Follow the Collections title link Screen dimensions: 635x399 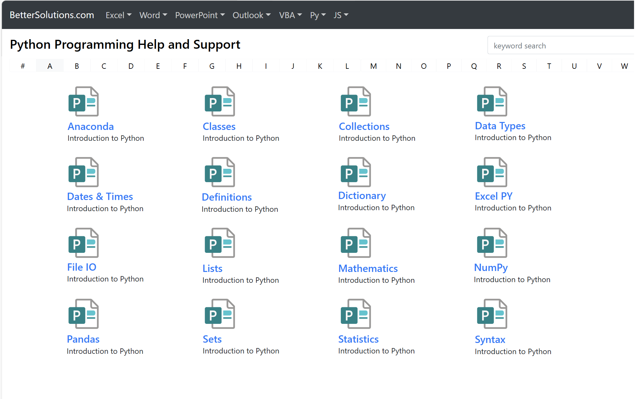click(364, 126)
